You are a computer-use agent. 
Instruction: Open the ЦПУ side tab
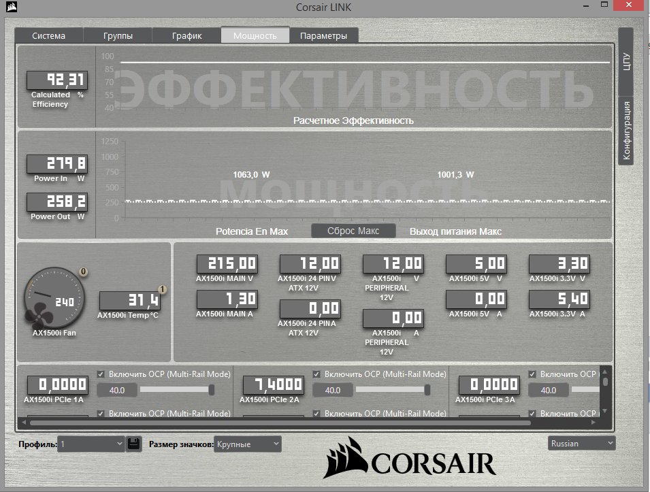[x=626, y=61]
